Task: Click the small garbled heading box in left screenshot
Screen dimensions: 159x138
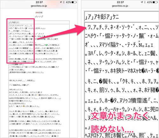Action: click(x=39, y=22)
